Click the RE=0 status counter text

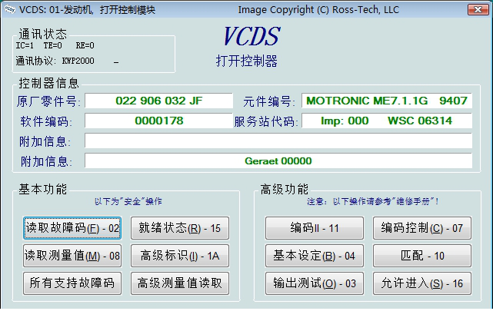(85, 45)
